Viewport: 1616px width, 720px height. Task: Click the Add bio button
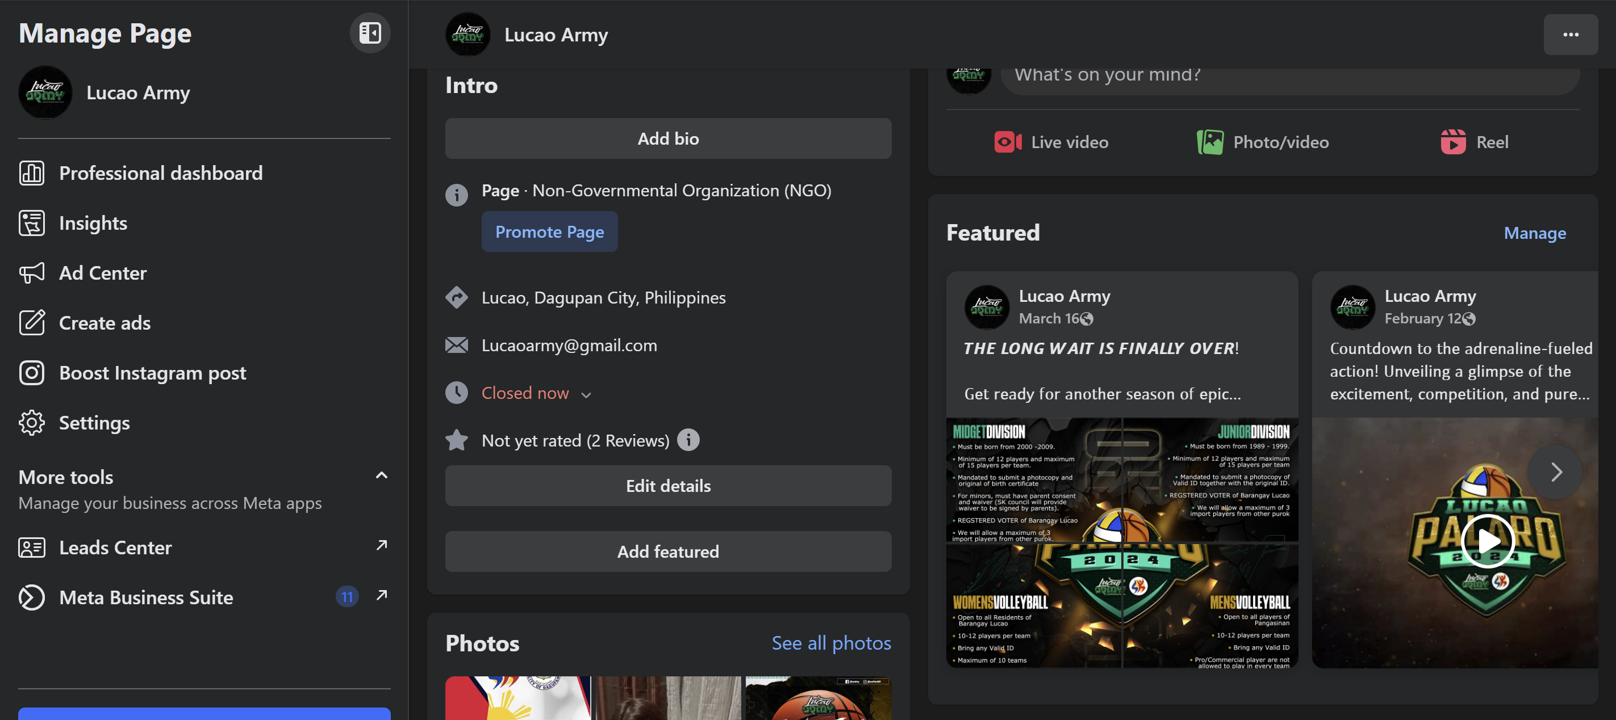point(667,138)
